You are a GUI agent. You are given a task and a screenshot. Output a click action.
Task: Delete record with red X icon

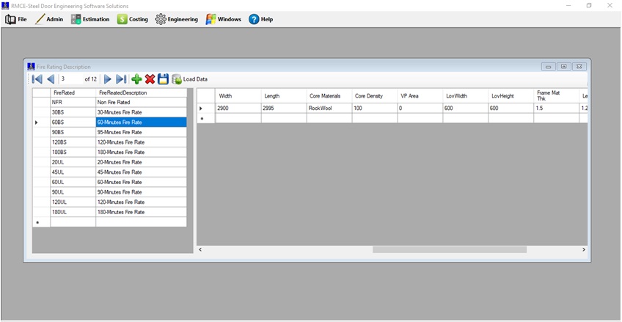[150, 79]
